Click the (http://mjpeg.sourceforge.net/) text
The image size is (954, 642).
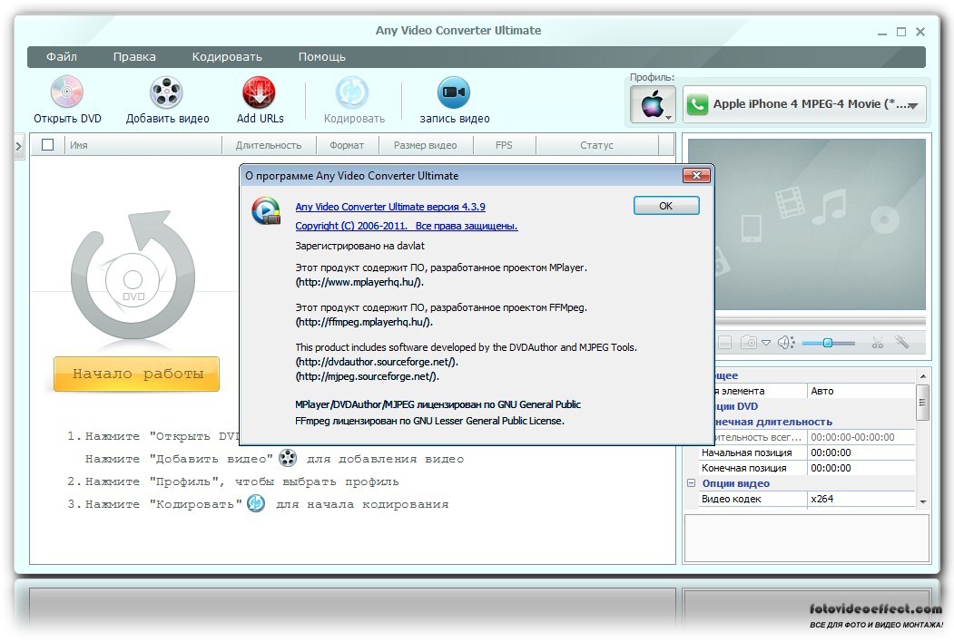click(367, 376)
